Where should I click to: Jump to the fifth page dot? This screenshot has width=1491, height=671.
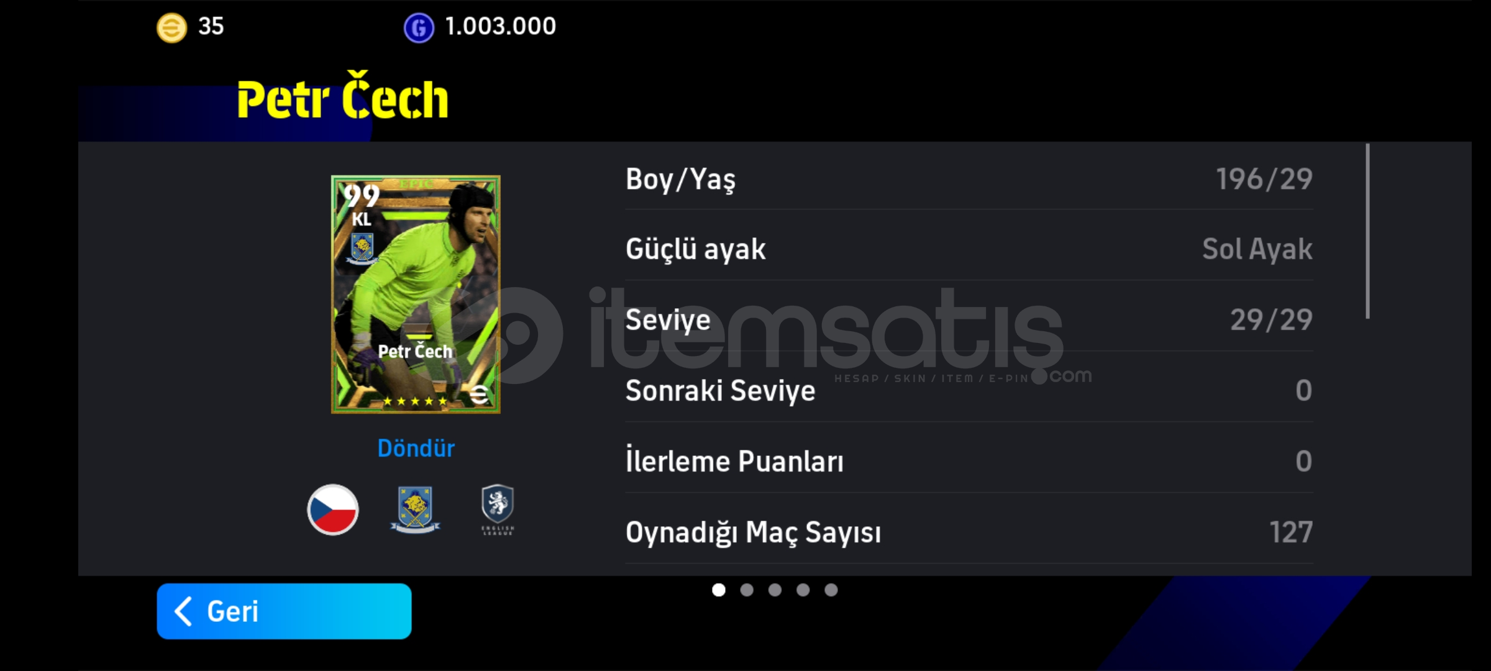click(x=831, y=590)
